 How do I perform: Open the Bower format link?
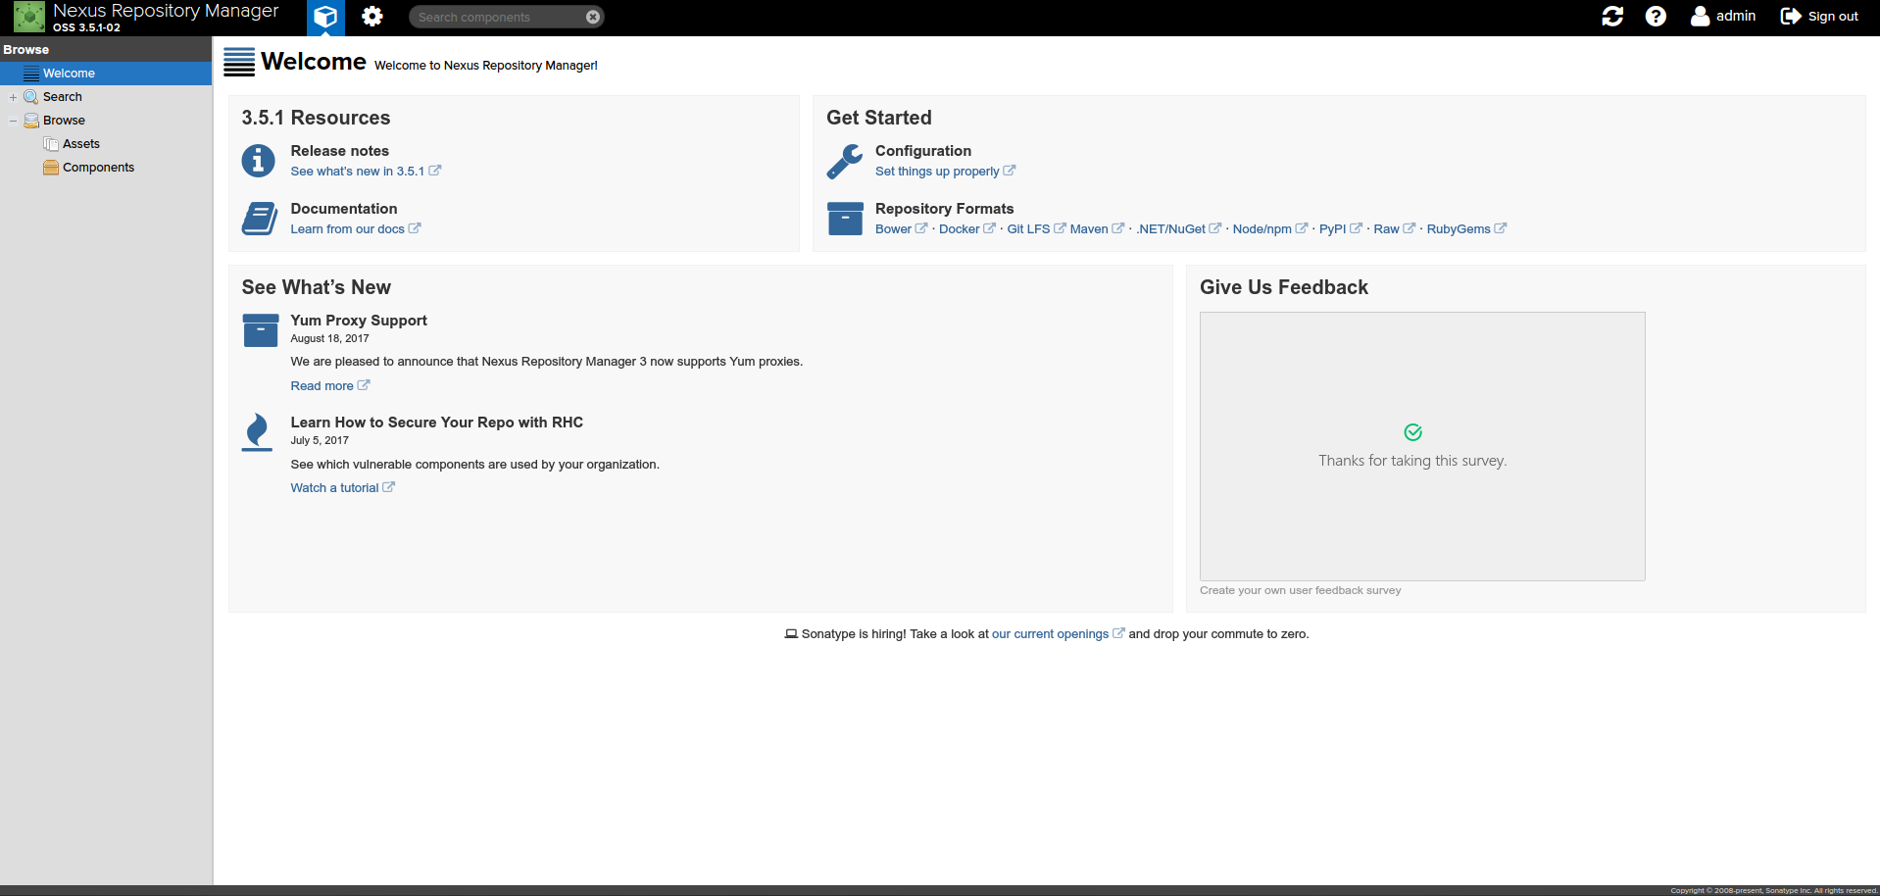pos(901,229)
